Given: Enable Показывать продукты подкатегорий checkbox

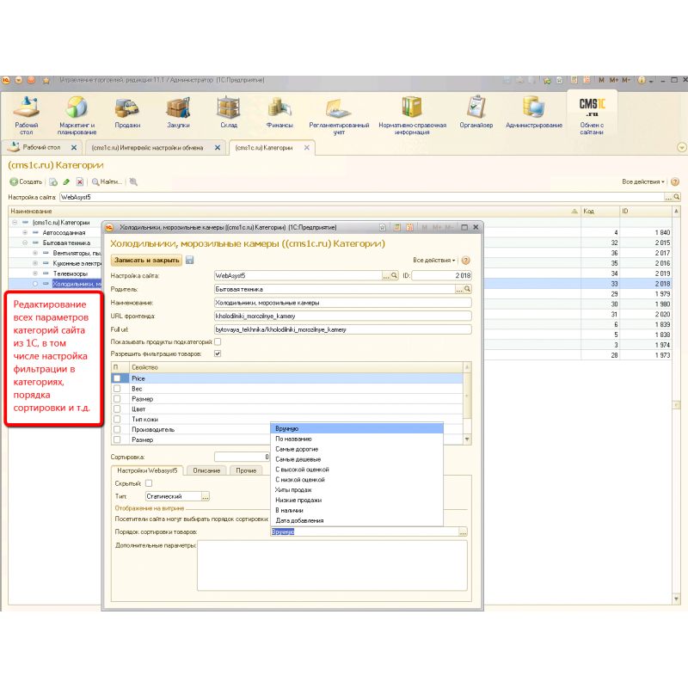Looking at the screenshot, I should 218,341.
